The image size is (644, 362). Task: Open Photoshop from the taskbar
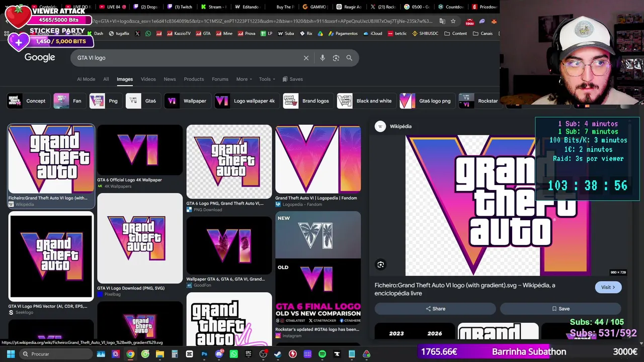pos(204,354)
